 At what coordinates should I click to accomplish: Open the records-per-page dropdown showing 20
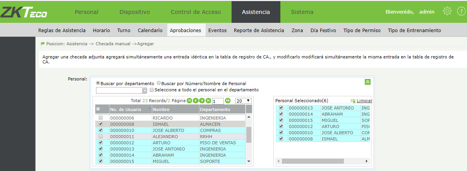(x=243, y=101)
